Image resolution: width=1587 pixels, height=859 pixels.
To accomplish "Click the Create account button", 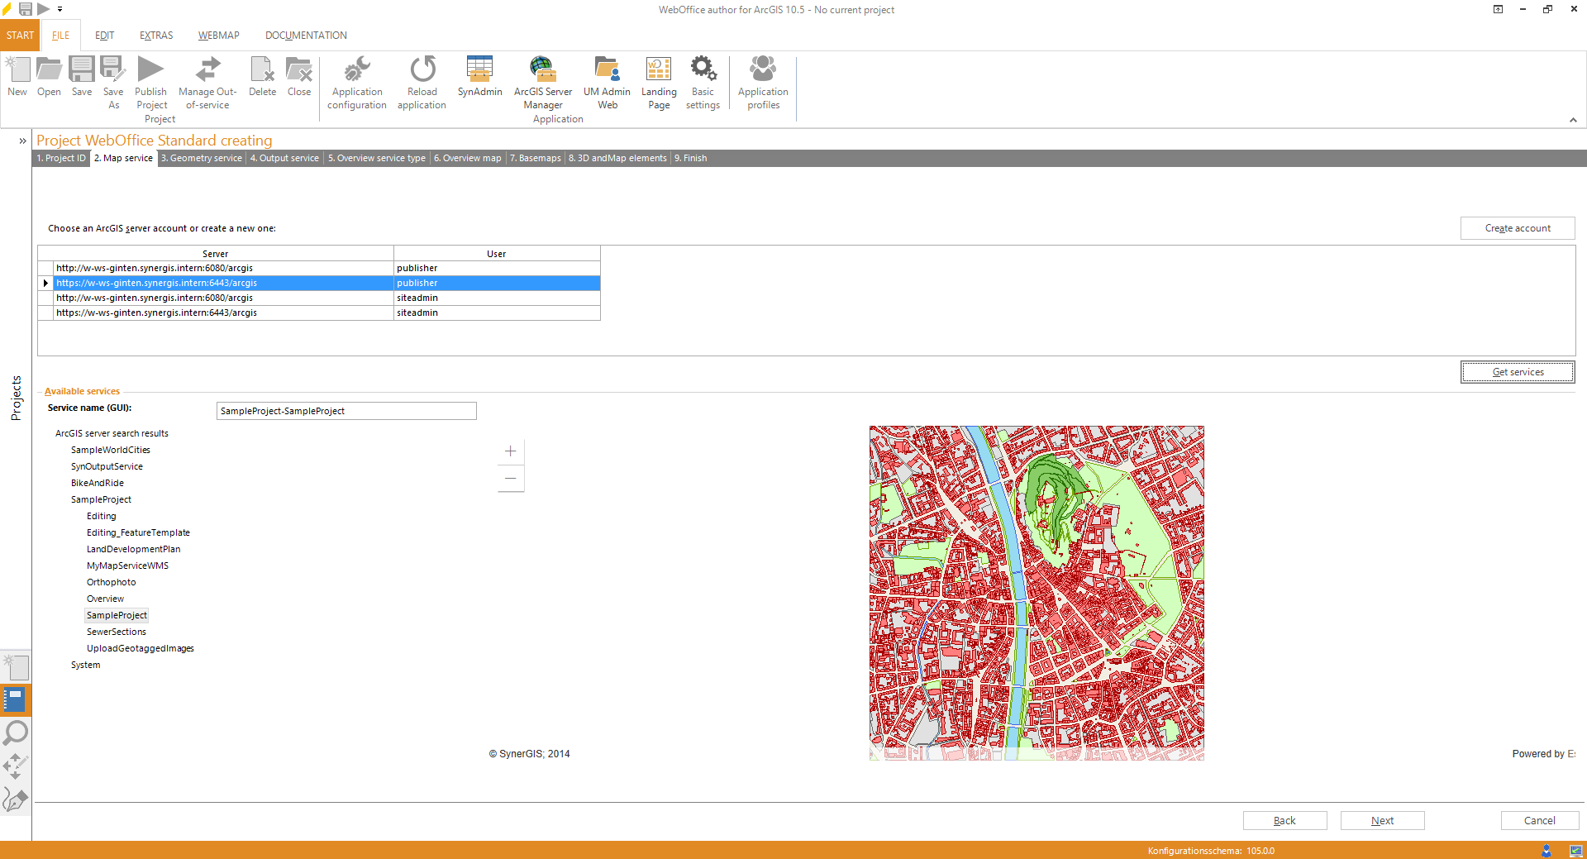I will click(x=1517, y=227).
